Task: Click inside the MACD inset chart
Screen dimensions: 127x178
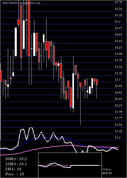Action: pyautogui.click(x=70, y=165)
